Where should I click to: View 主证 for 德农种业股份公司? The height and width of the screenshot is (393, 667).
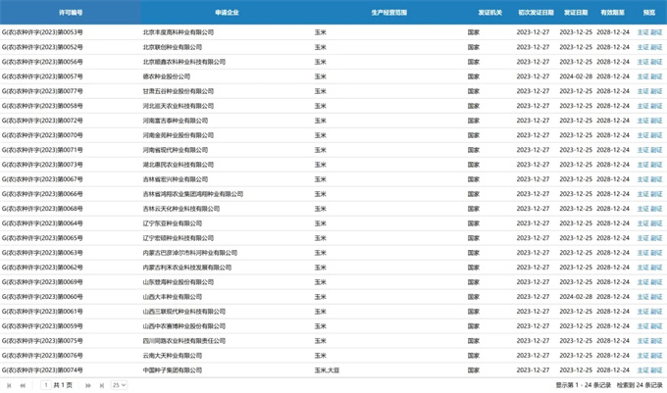642,75
